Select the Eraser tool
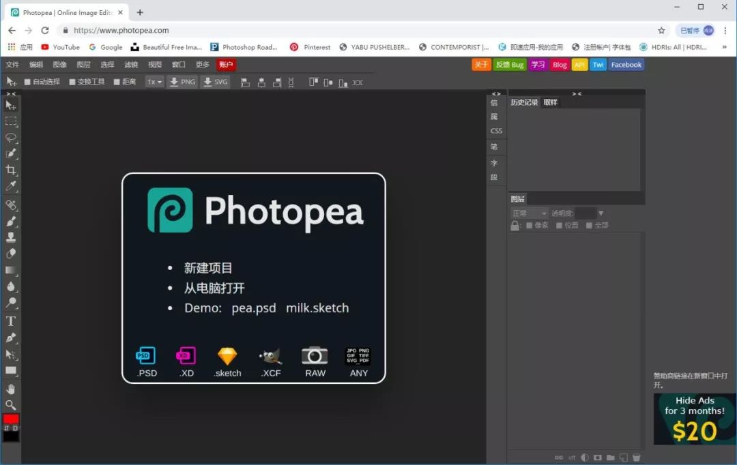 point(11,254)
